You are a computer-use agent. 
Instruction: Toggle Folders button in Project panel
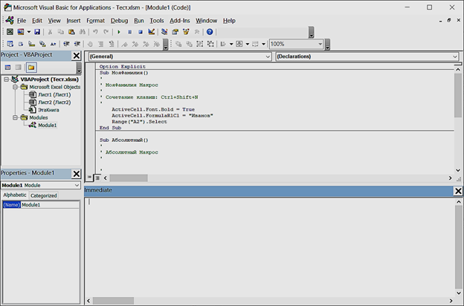point(31,68)
